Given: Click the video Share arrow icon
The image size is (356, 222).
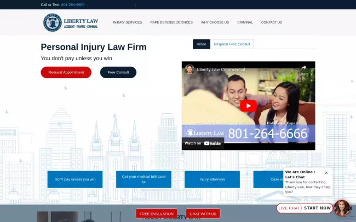Looking at the screenshot, I should click(x=303, y=69).
